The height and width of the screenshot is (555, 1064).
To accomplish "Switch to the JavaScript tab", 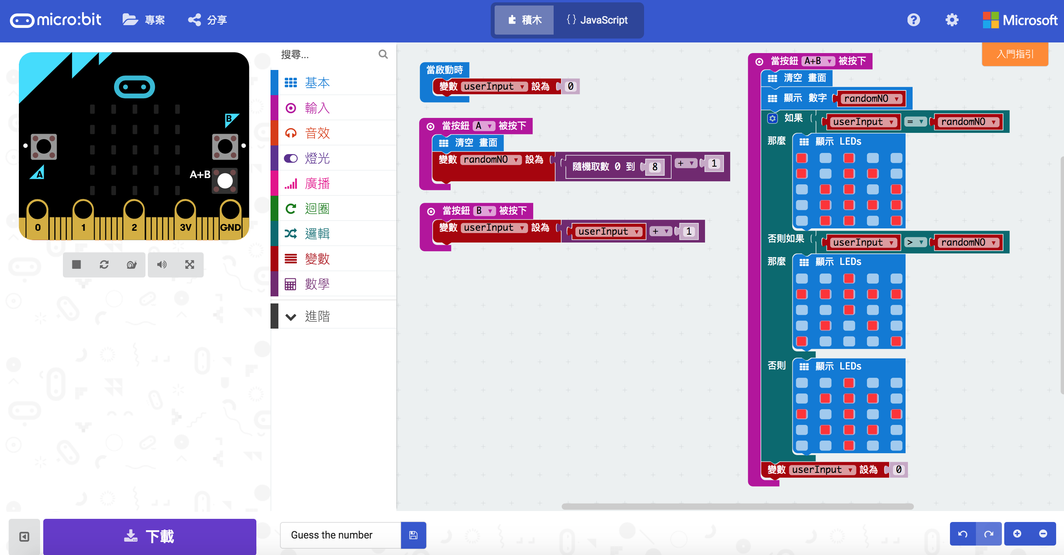I will [x=597, y=20].
